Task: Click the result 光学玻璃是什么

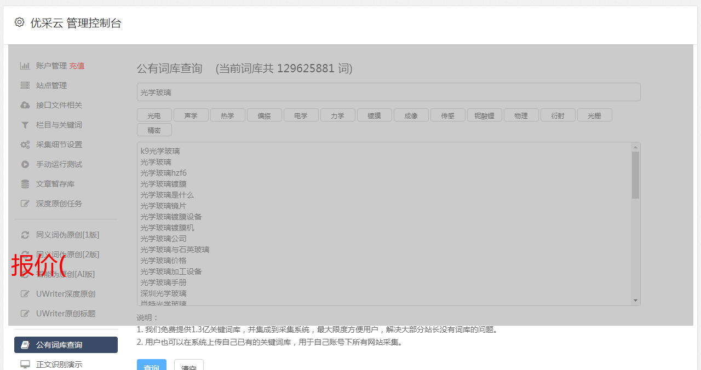Action: pos(167,195)
